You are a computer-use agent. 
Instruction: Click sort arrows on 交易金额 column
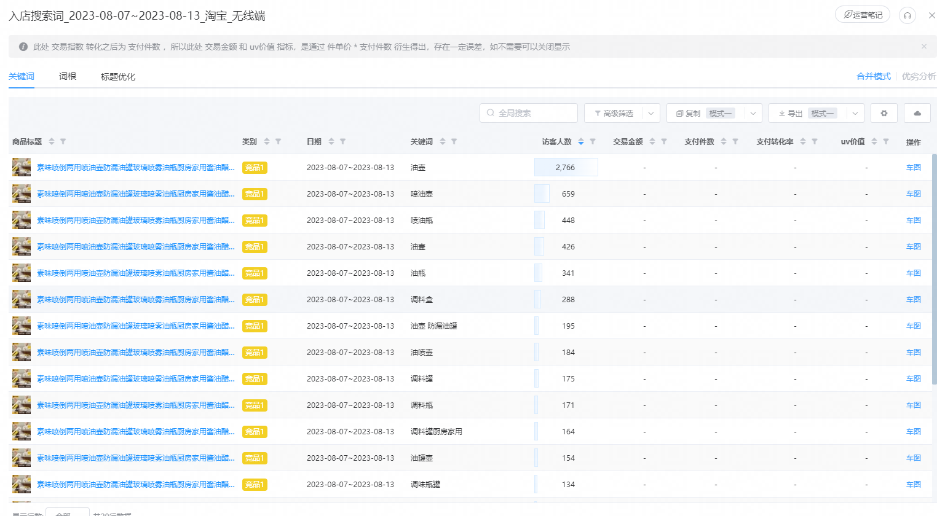652,141
